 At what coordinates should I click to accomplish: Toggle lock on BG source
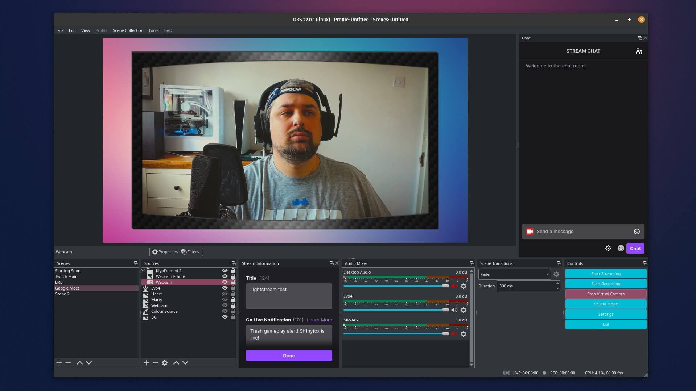click(x=233, y=317)
